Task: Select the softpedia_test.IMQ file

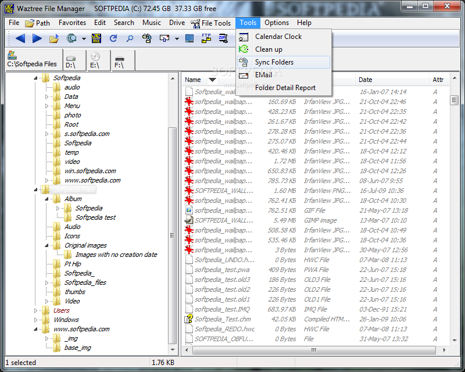Action: coord(222,309)
